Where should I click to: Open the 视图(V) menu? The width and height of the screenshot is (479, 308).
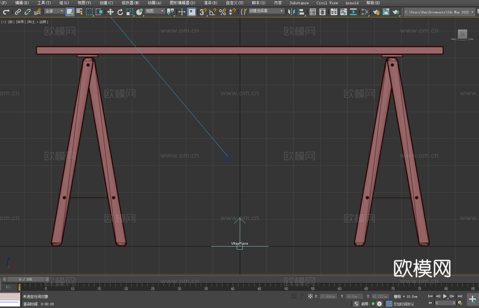(84, 3)
